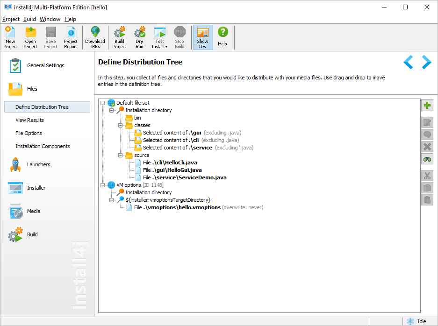Go to View Results step
Viewport: 438px width, 326px height.
(x=29, y=120)
